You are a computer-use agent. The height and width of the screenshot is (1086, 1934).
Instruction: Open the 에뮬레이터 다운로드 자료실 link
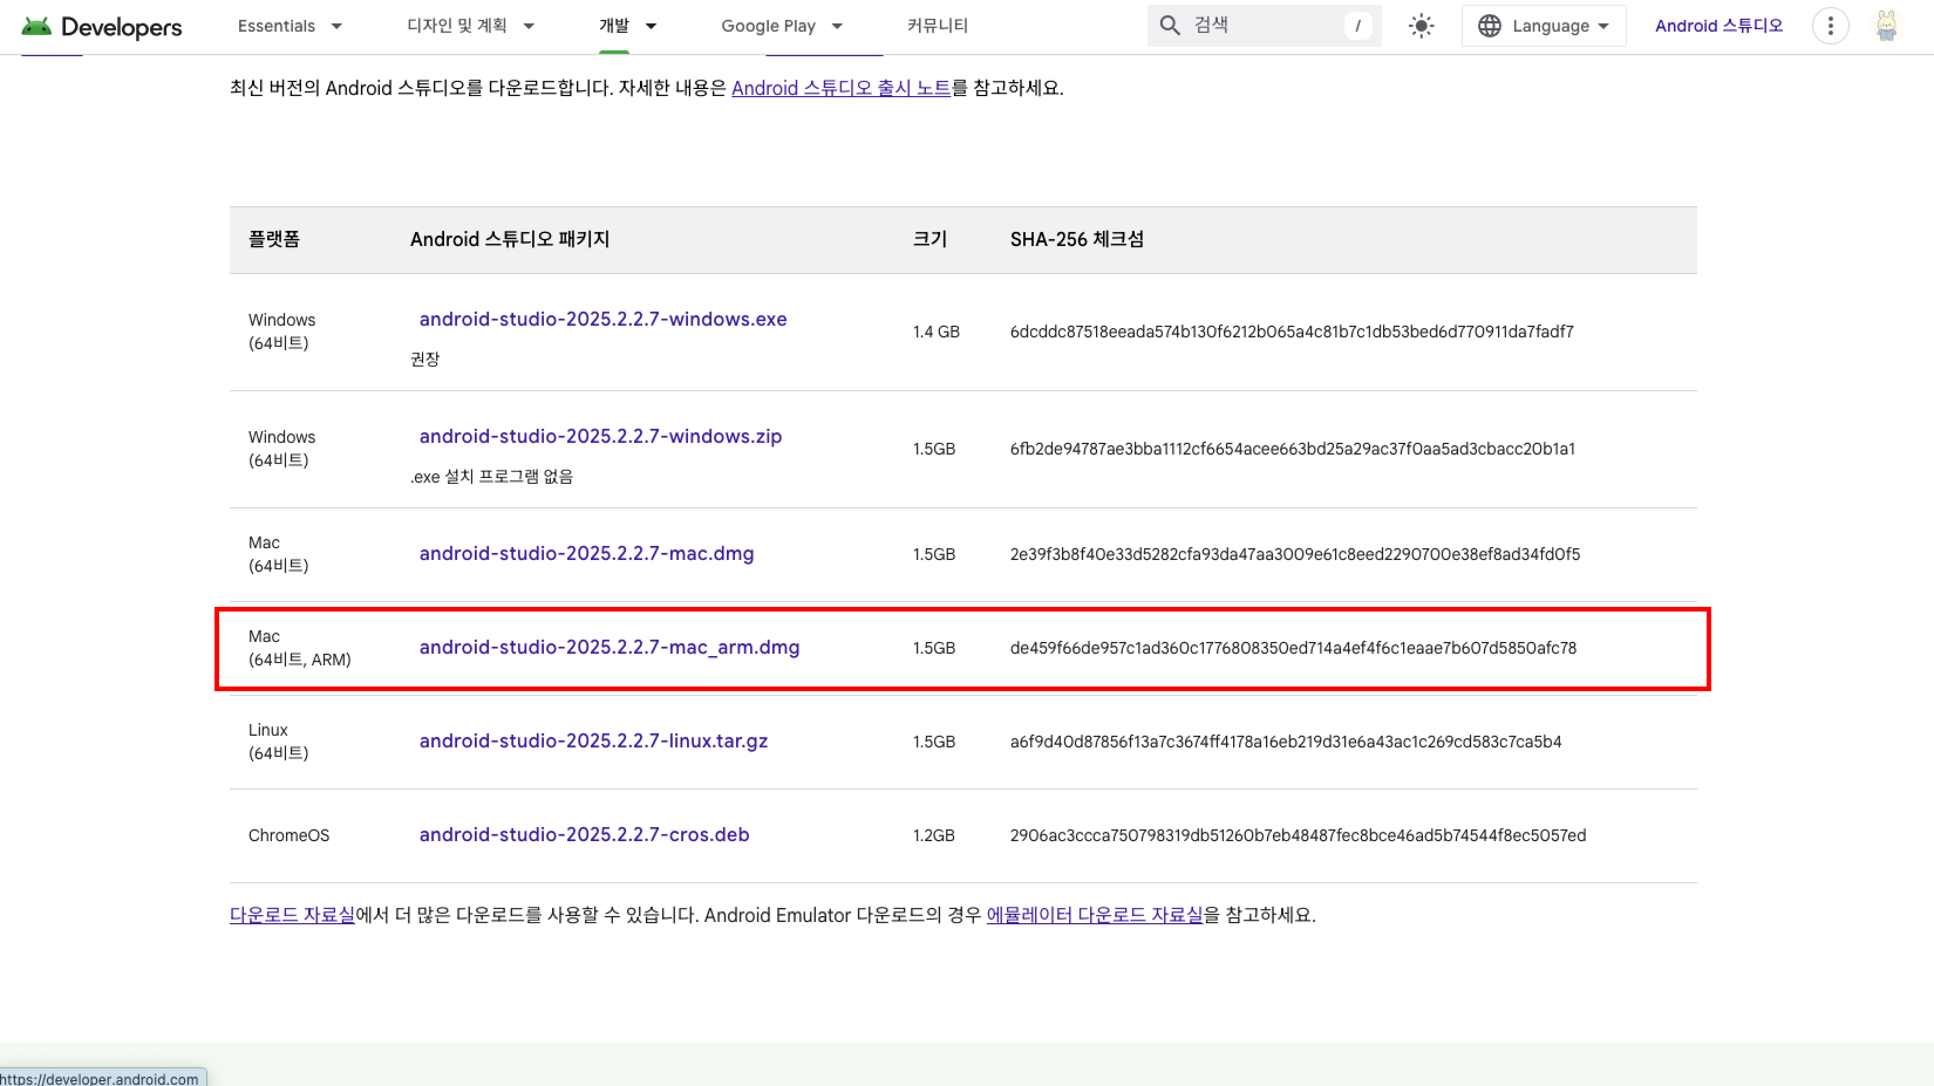pyautogui.click(x=1094, y=915)
